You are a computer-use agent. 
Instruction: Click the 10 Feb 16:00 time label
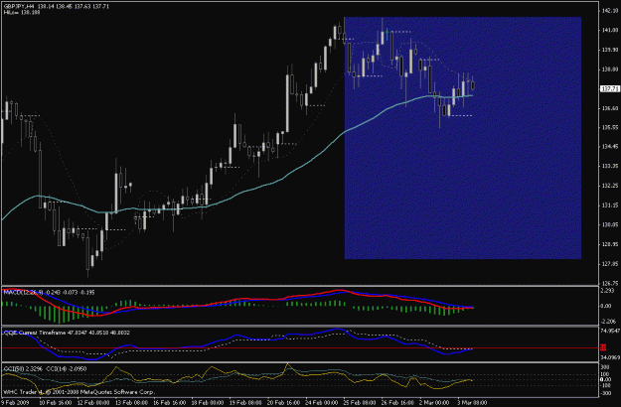point(55,403)
